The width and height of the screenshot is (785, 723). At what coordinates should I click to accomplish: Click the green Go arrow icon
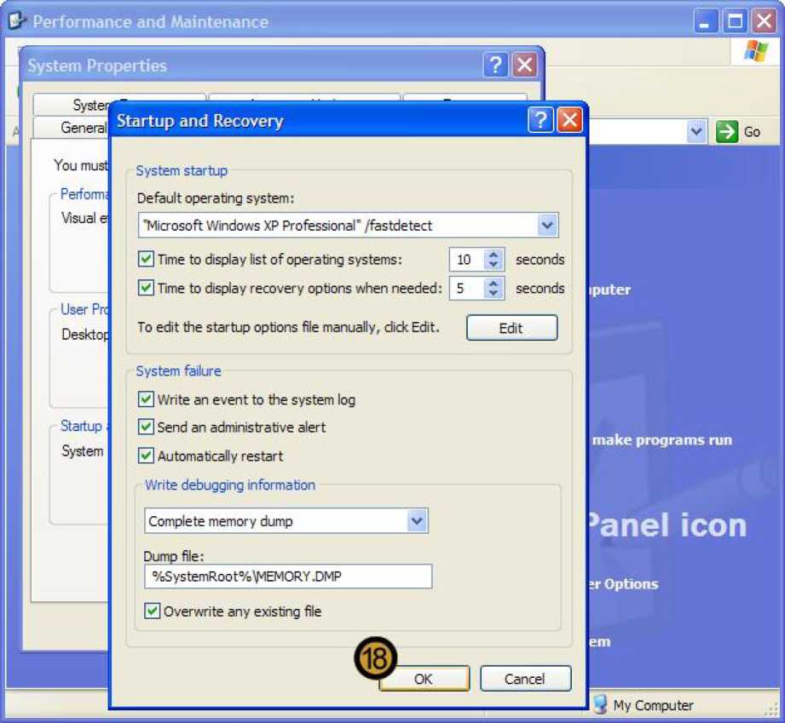(x=727, y=132)
